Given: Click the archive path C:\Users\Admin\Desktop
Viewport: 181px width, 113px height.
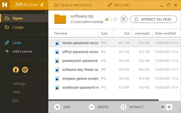Looking at the screenshot, I should click(87, 22).
